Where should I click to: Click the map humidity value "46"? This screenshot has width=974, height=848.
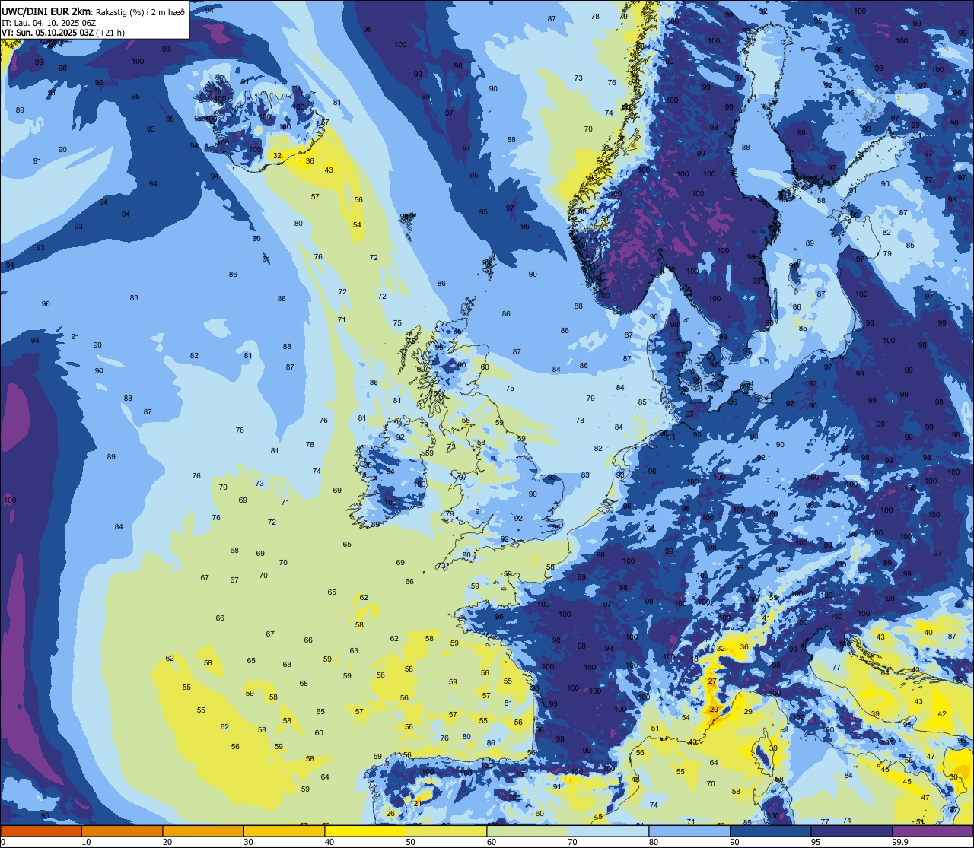coord(885,769)
